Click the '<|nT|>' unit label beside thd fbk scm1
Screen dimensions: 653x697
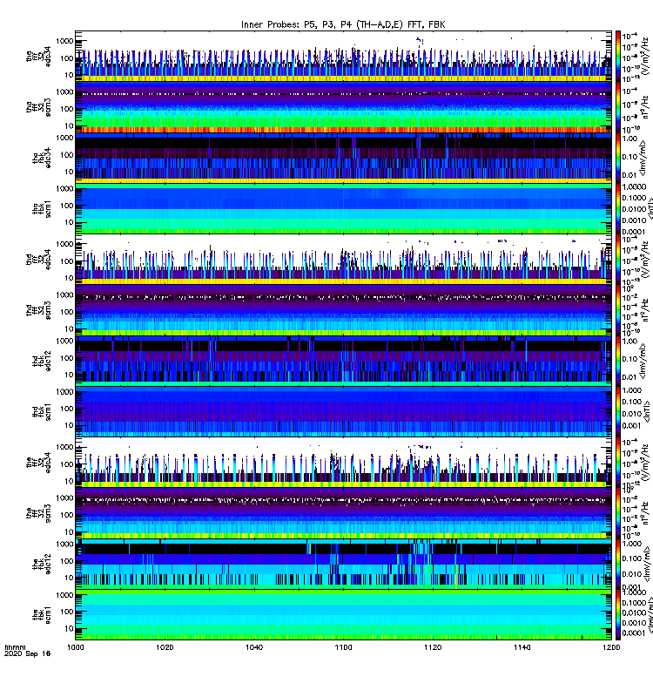coord(645,411)
